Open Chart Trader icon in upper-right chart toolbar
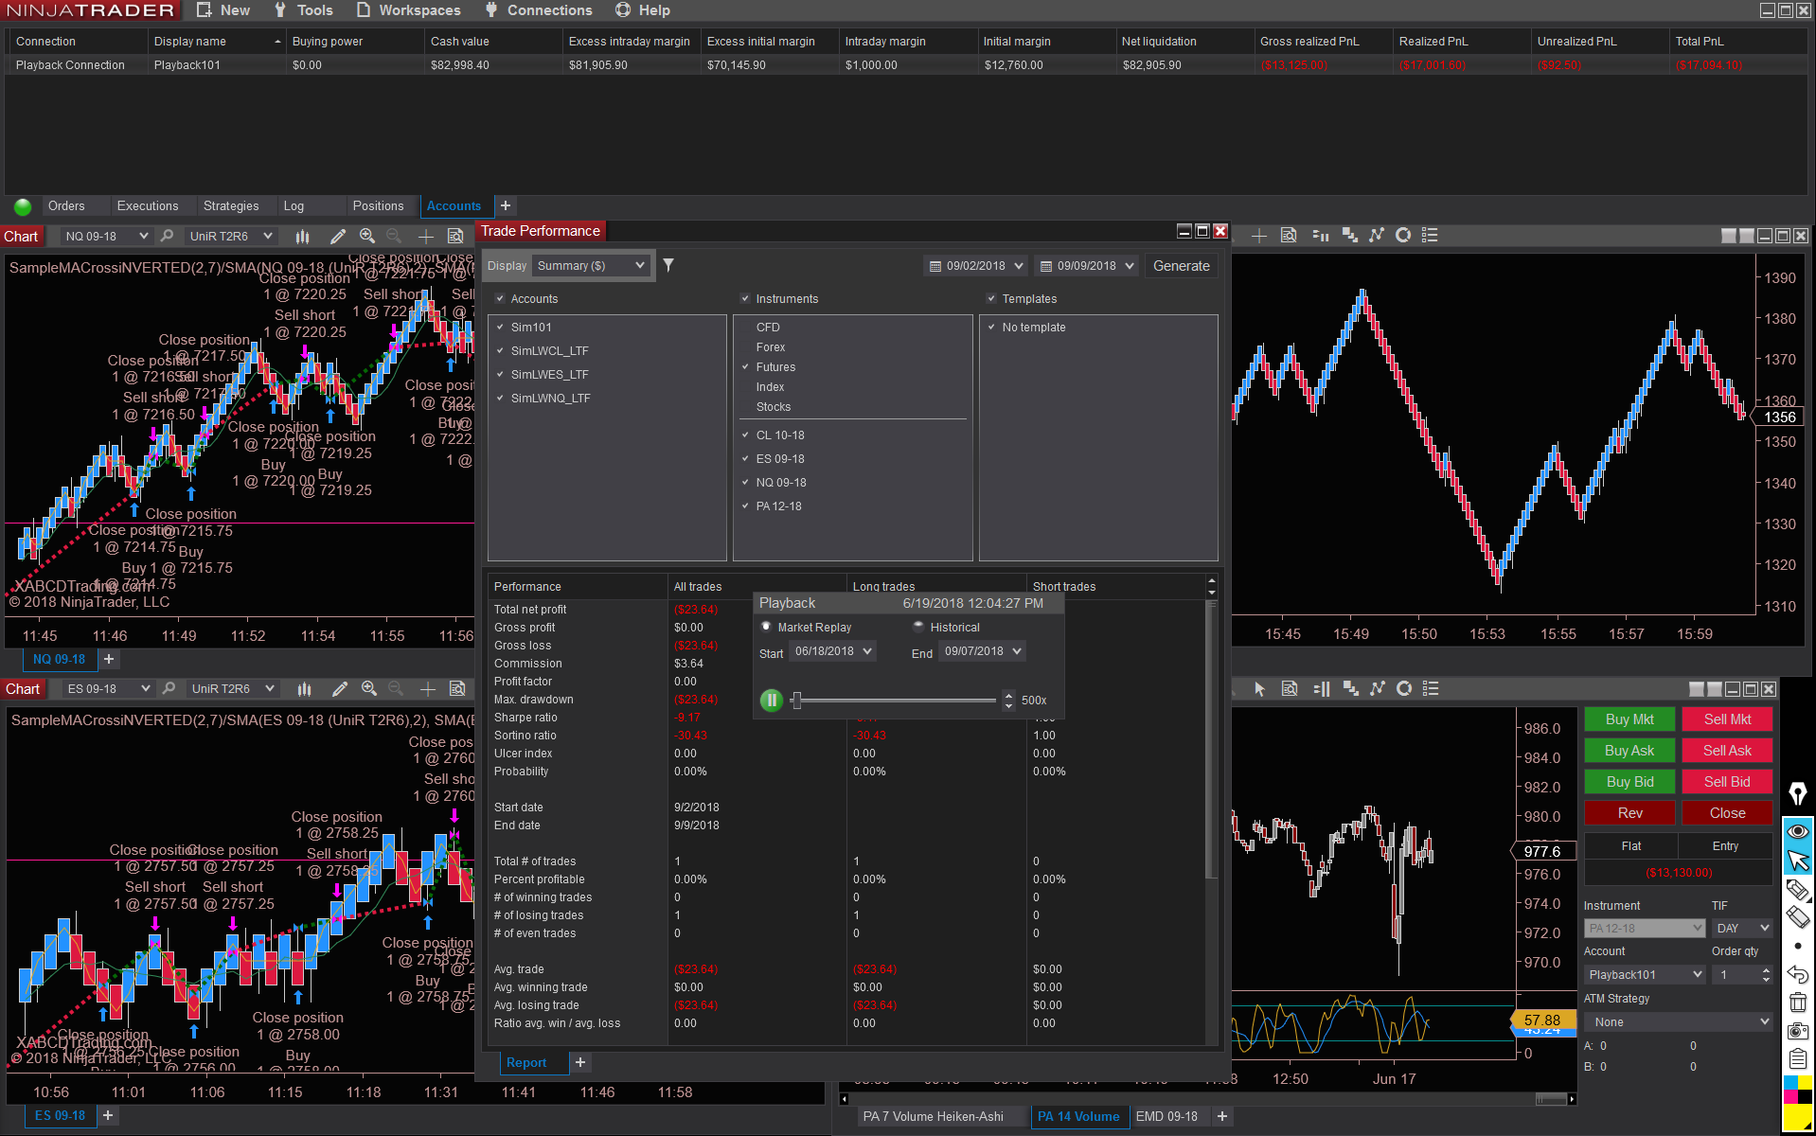This screenshot has height=1136, width=1816. 1320,236
